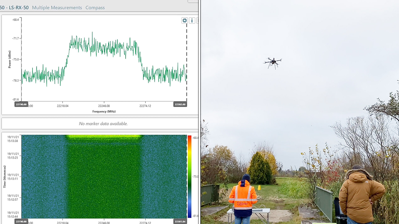Click the 15:13:38 waterfall timestamp
Viewport: 399px width, 224px height.
point(13,139)
